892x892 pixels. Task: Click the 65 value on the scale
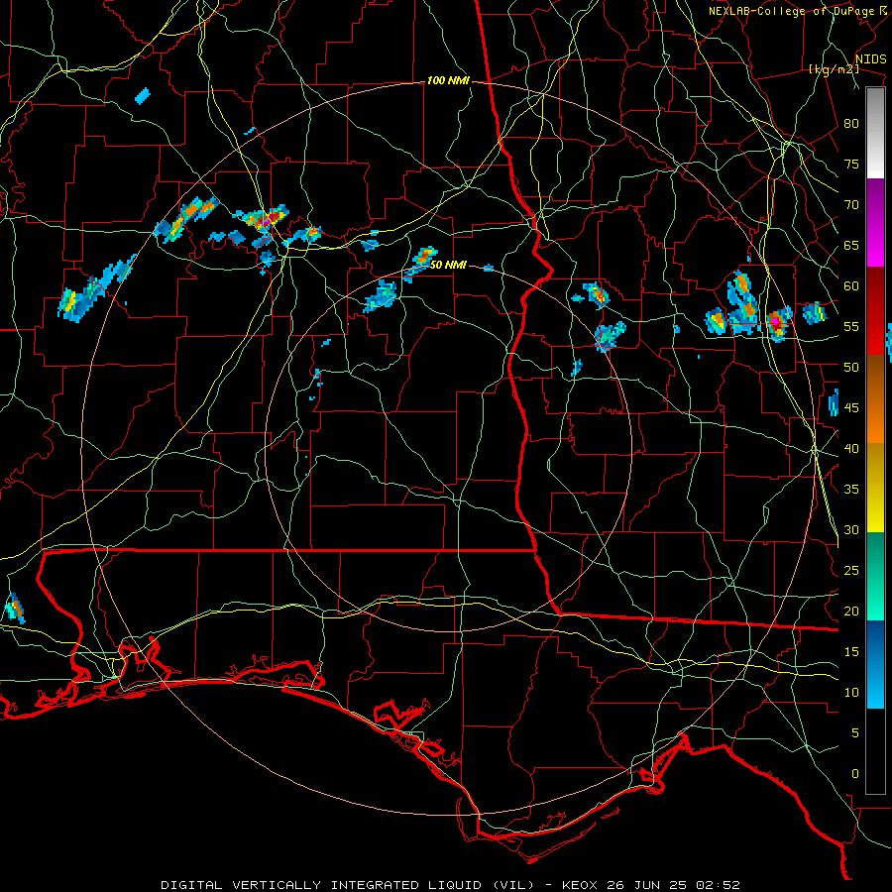click(851, 246)
